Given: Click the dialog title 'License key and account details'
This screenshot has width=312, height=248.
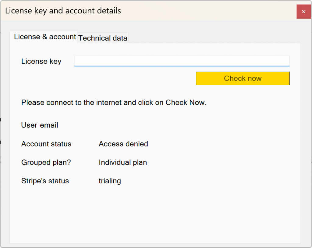Looking at the screenshot, I should [63, 11].
